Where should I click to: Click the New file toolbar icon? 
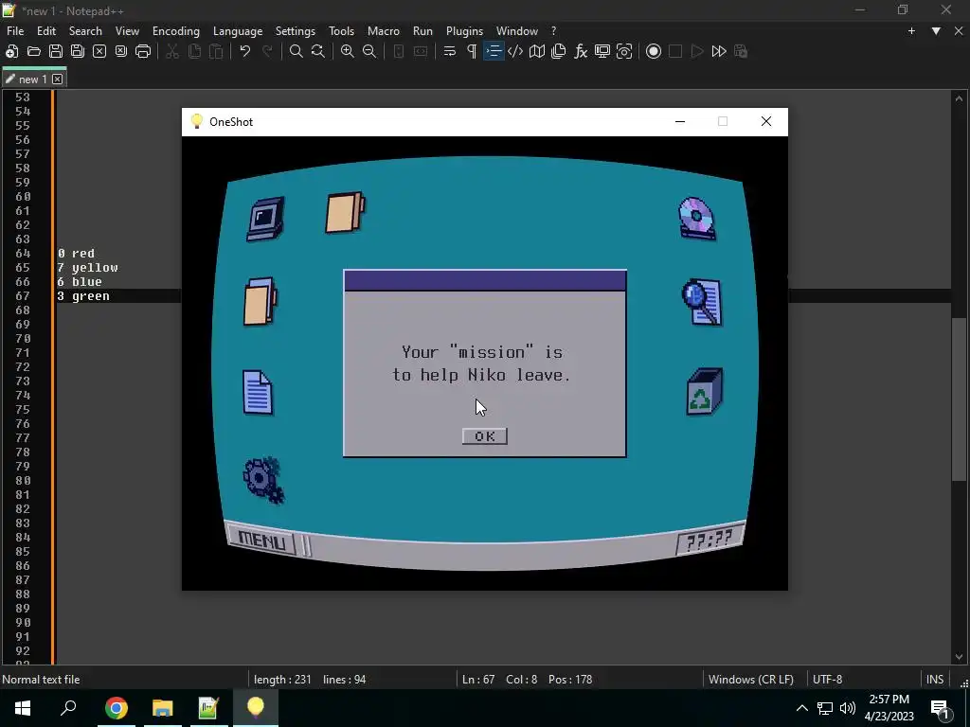coord(11,51)
